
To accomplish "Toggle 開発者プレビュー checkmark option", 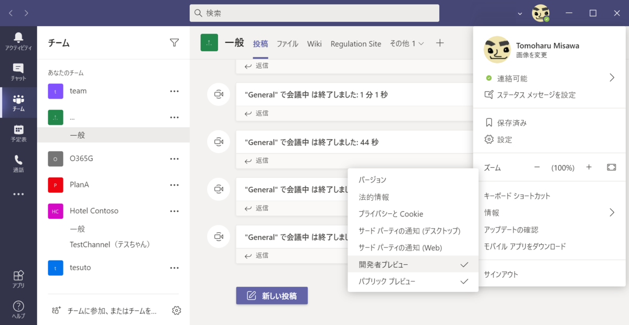I will pyautogui.click(x=413, y=264).
